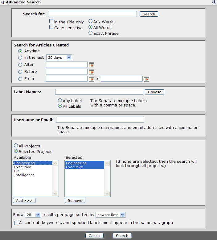Enable the same paragraph requirement checkbox
217x240 pixels.
[16, 223]
